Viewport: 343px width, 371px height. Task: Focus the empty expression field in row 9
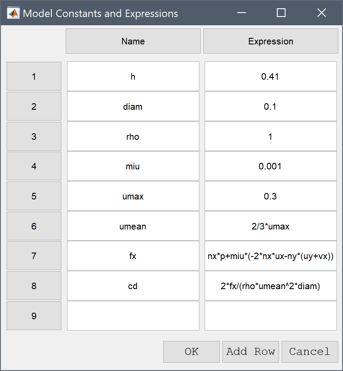[271, 316]
